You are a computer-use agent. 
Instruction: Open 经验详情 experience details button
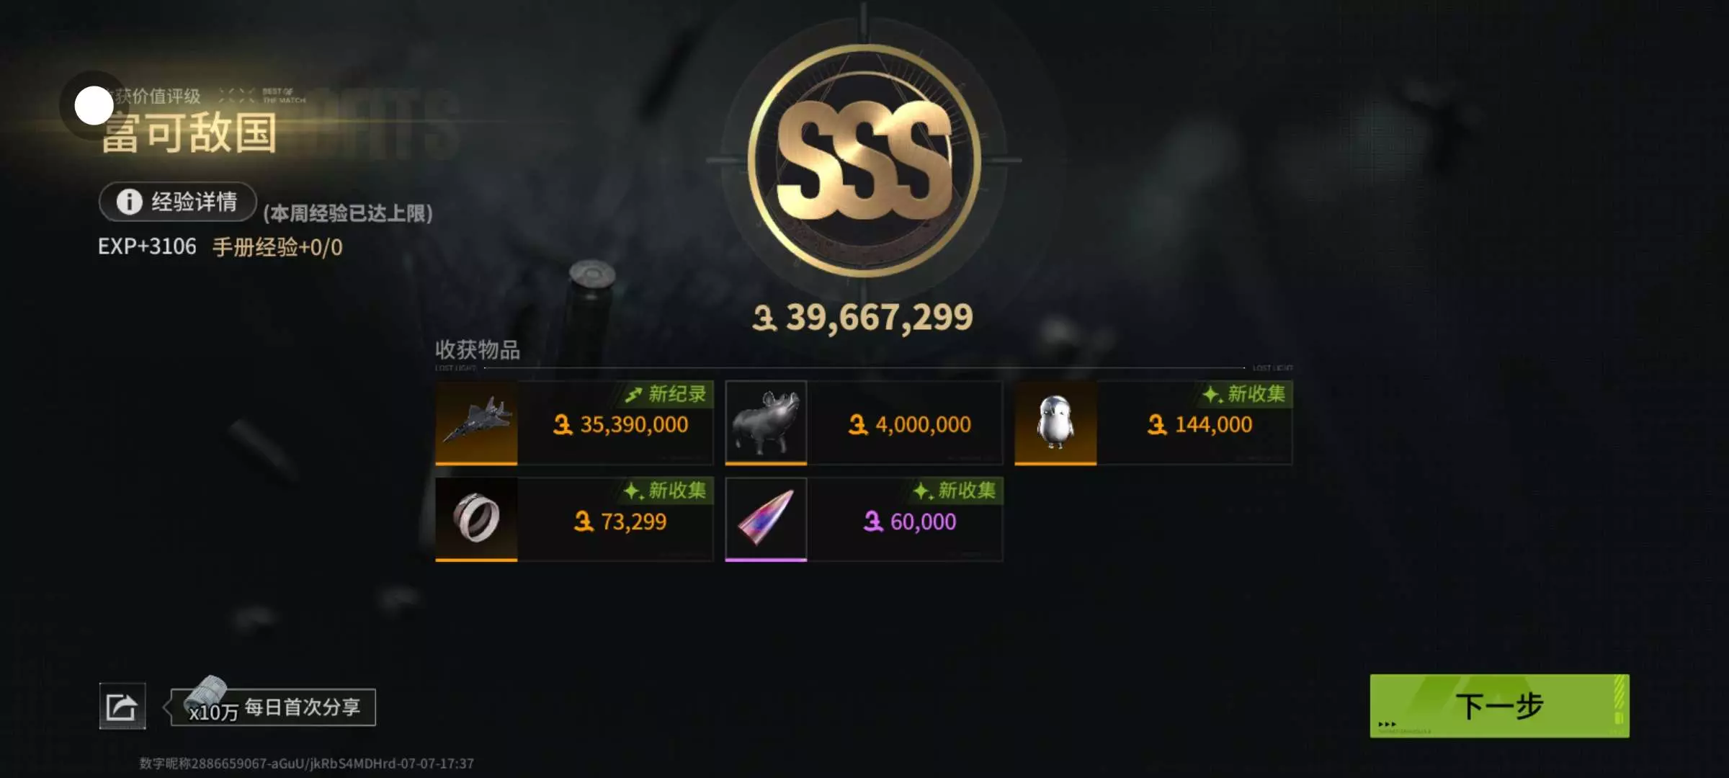point(178,202)
